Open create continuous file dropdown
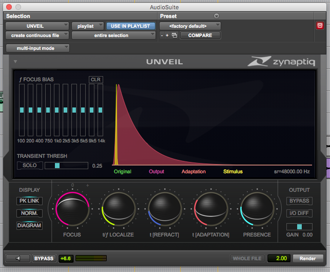 coord(37,35)
